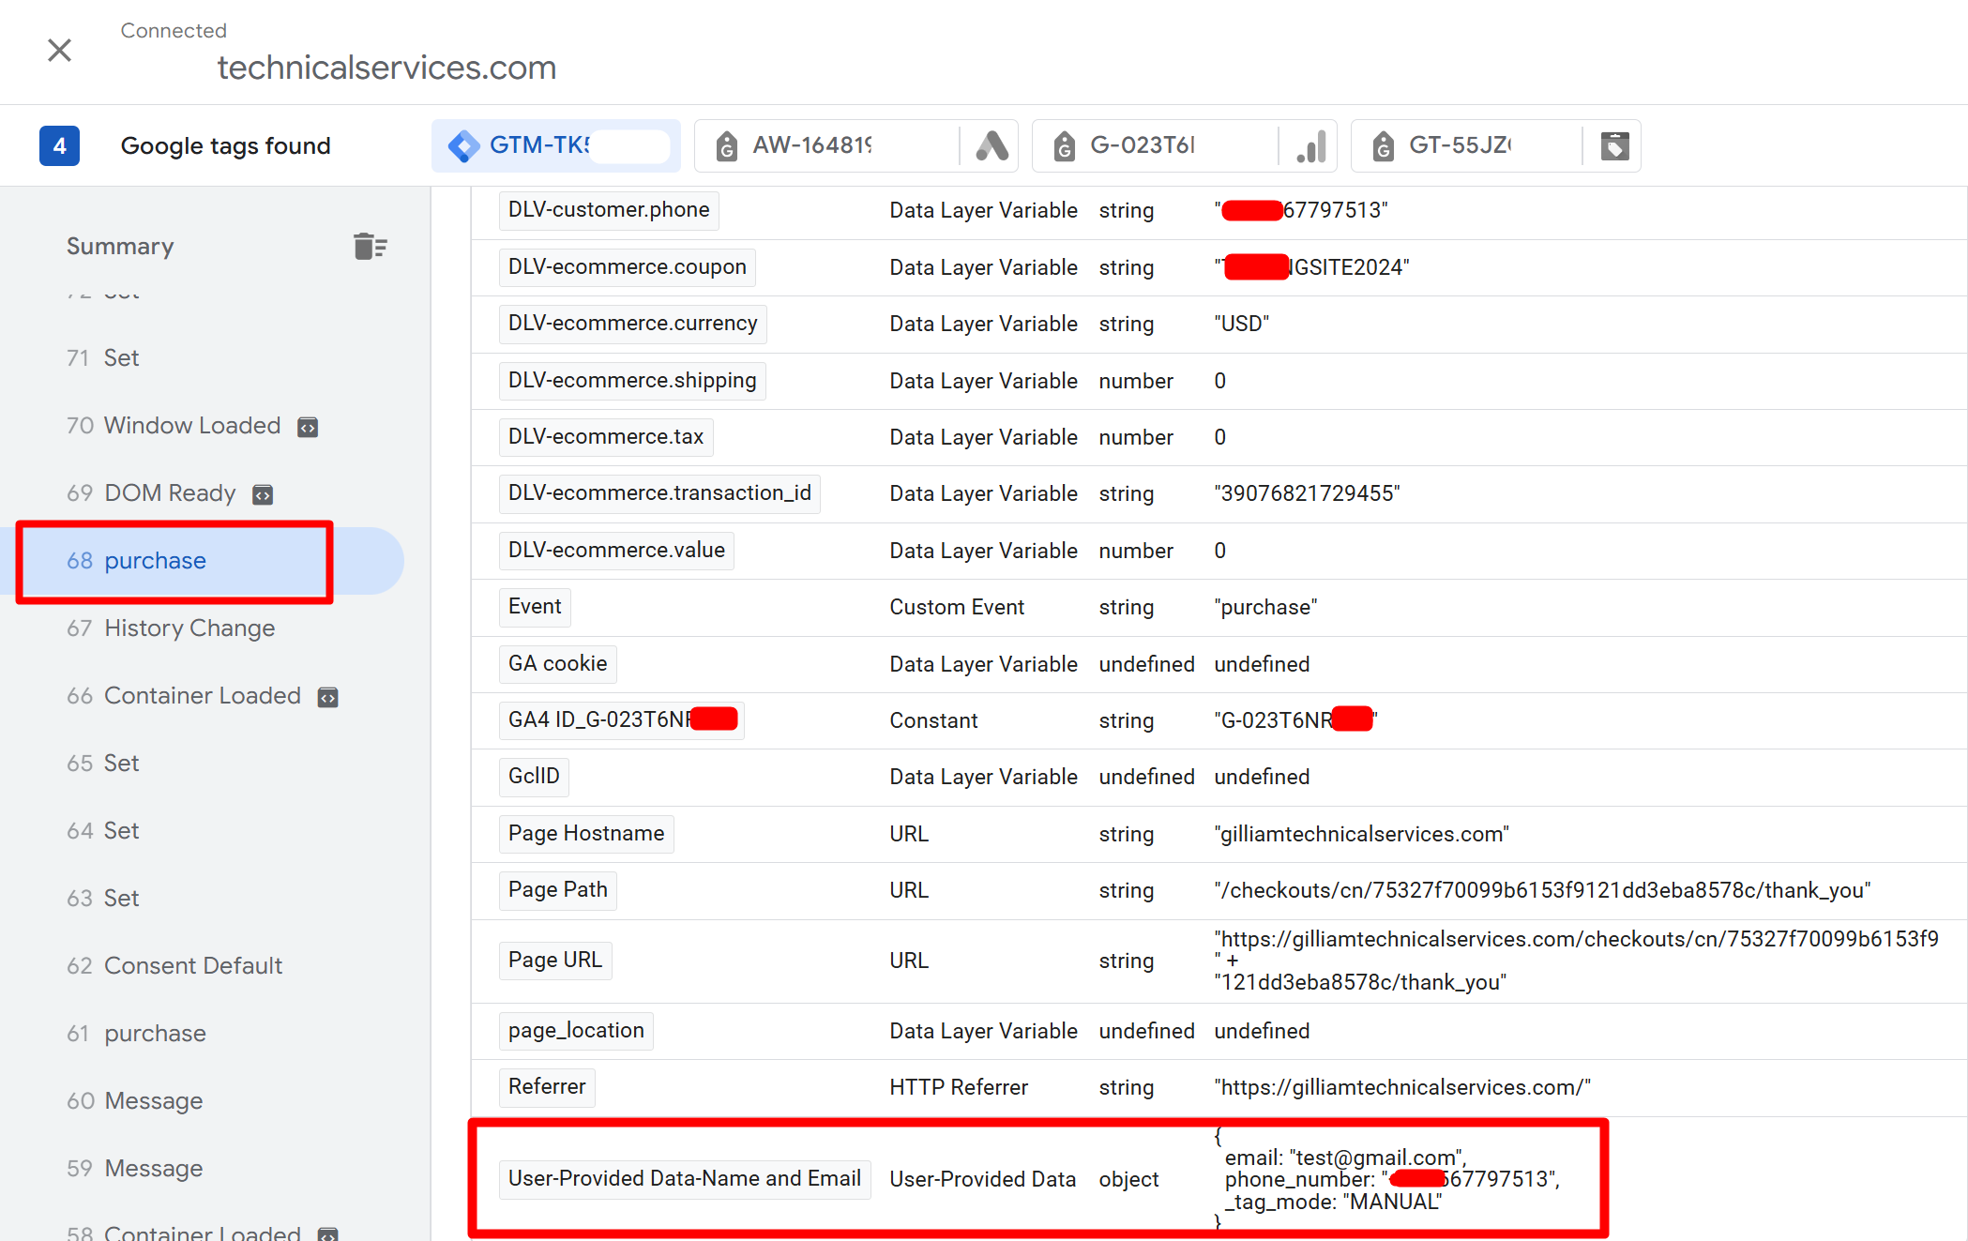Open event 62 Consent Default
The image size is (1968, 1241).
192,965
